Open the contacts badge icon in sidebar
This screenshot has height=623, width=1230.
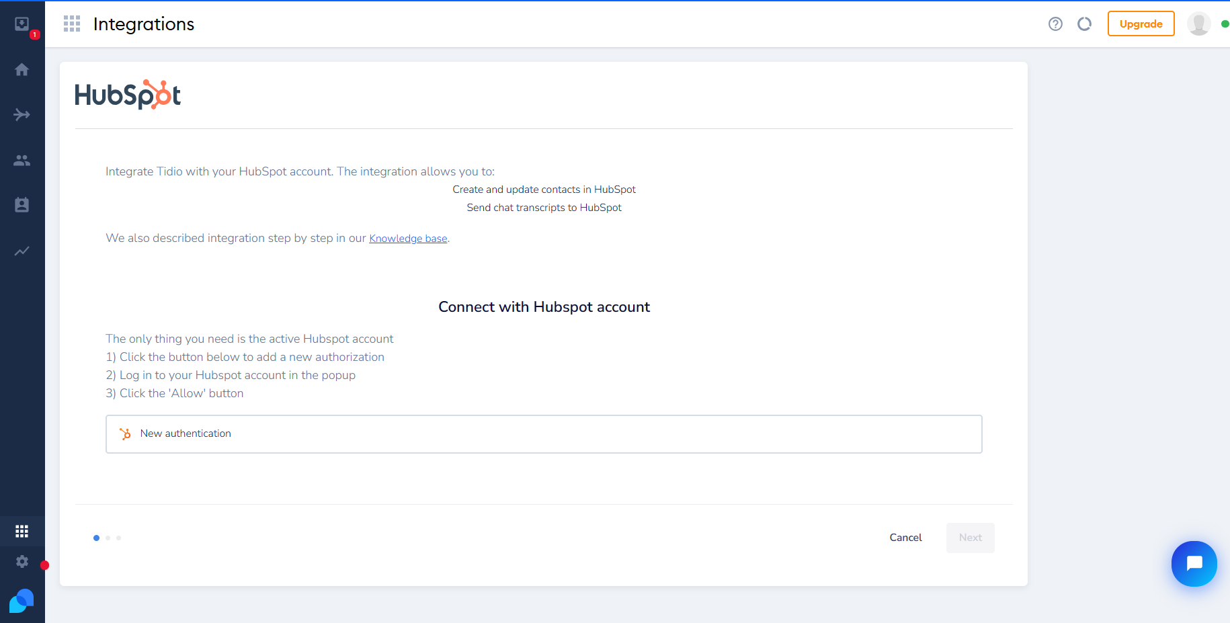[22, 205]
